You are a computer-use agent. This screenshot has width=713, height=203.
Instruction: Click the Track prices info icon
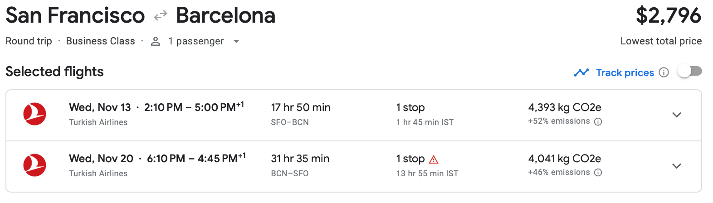click(664, 72)
